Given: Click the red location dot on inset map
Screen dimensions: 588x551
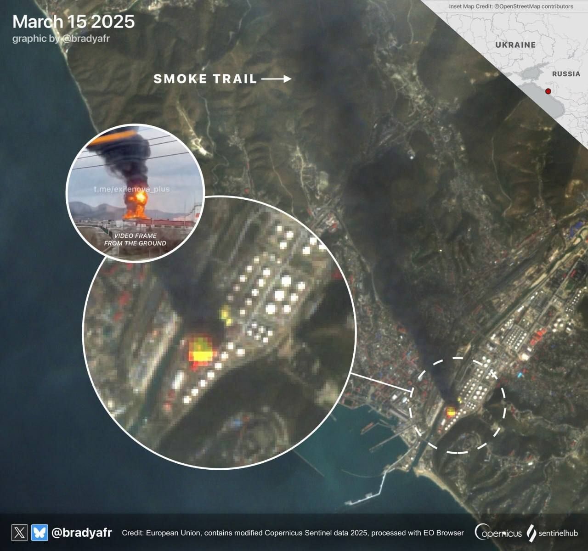Looking at the screenshot, I should 548,91.
